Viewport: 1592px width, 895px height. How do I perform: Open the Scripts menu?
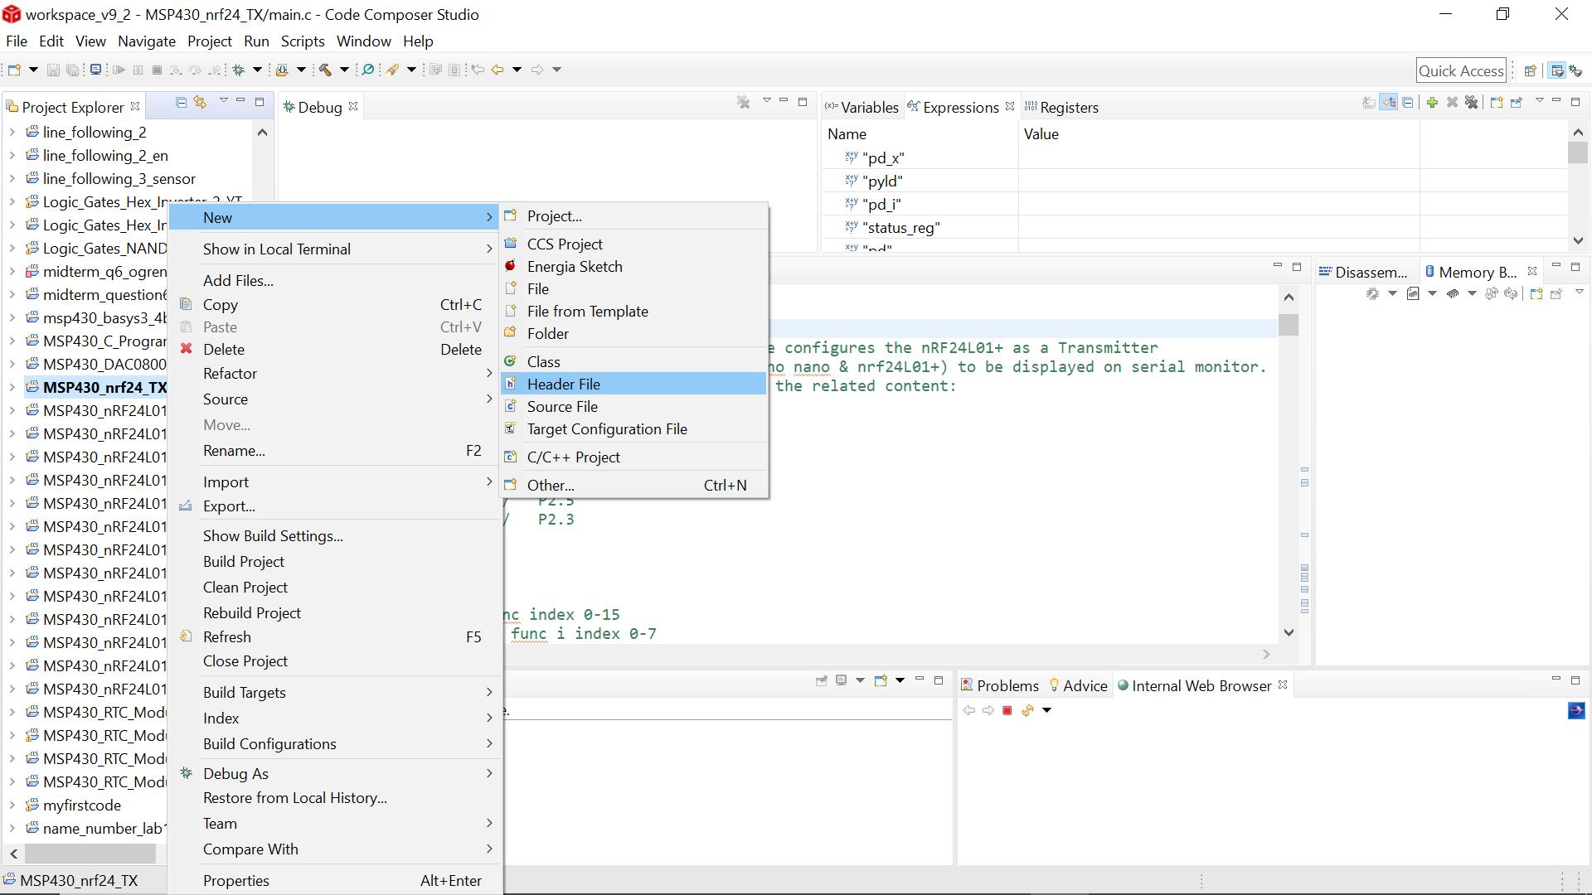click(303, 41)
